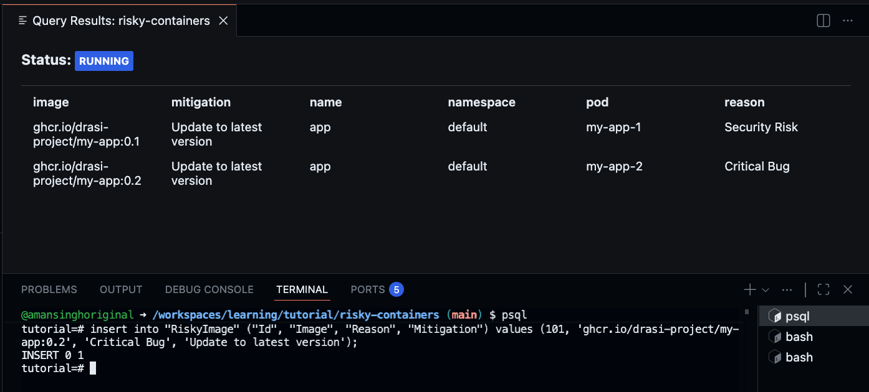The image size is (869, 392).
Task: Click the split editor icon
Action: 823,21
